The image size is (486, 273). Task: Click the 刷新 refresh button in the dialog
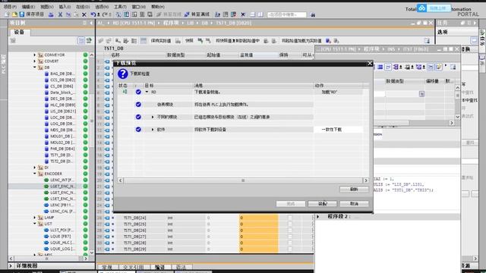coord(354,189)
